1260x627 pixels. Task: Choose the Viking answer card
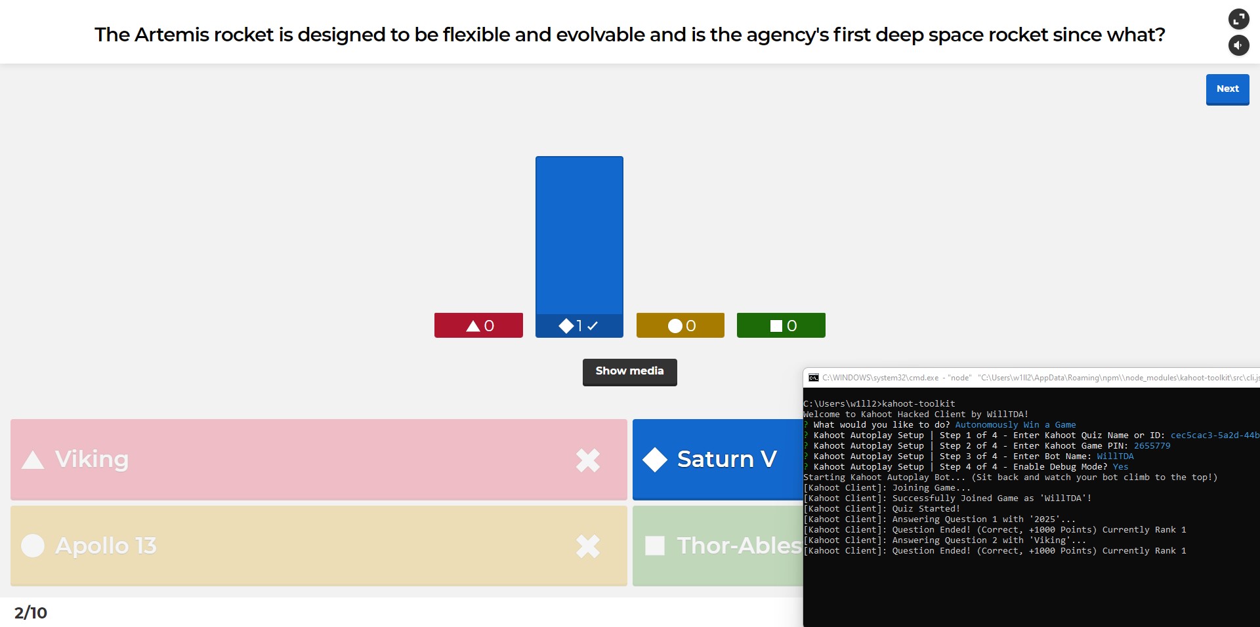[x=319, y=460]
